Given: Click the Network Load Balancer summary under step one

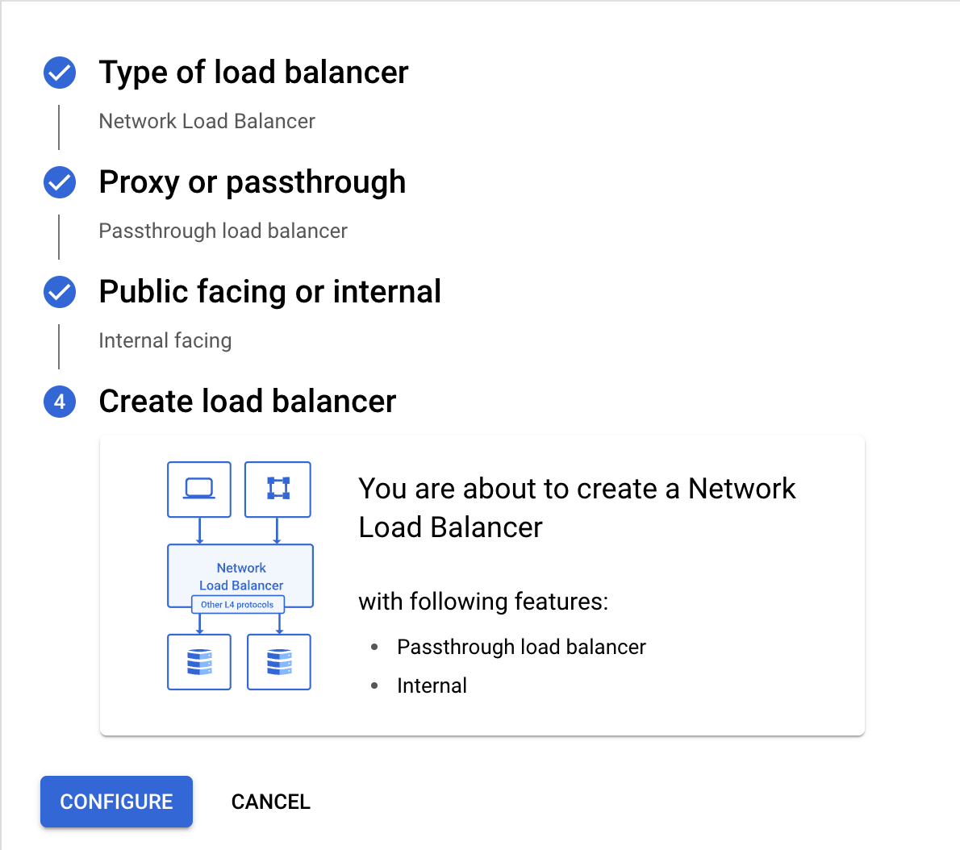Looking at the screenshot, I should 207,121.
